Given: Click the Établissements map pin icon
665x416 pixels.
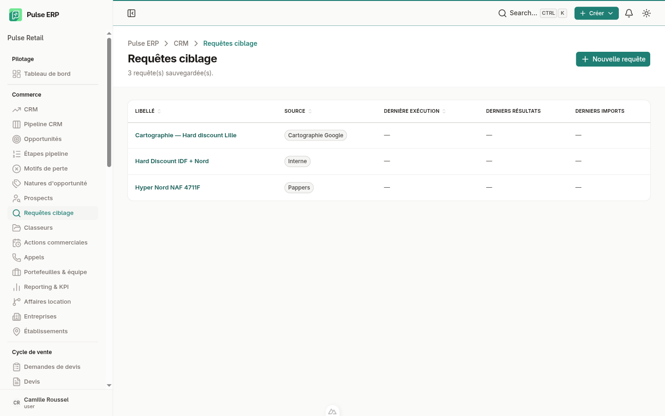Looking at the screenshot, I should click(17, 331).
